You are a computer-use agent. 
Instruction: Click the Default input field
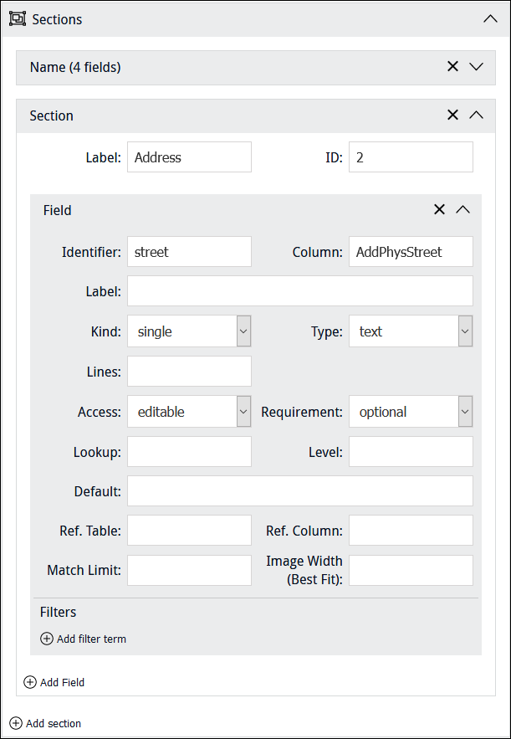299,491
